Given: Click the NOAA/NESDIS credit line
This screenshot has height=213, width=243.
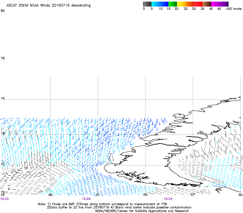Looking at the screenshot, I should pyautogui.click(x=142, y=211).
